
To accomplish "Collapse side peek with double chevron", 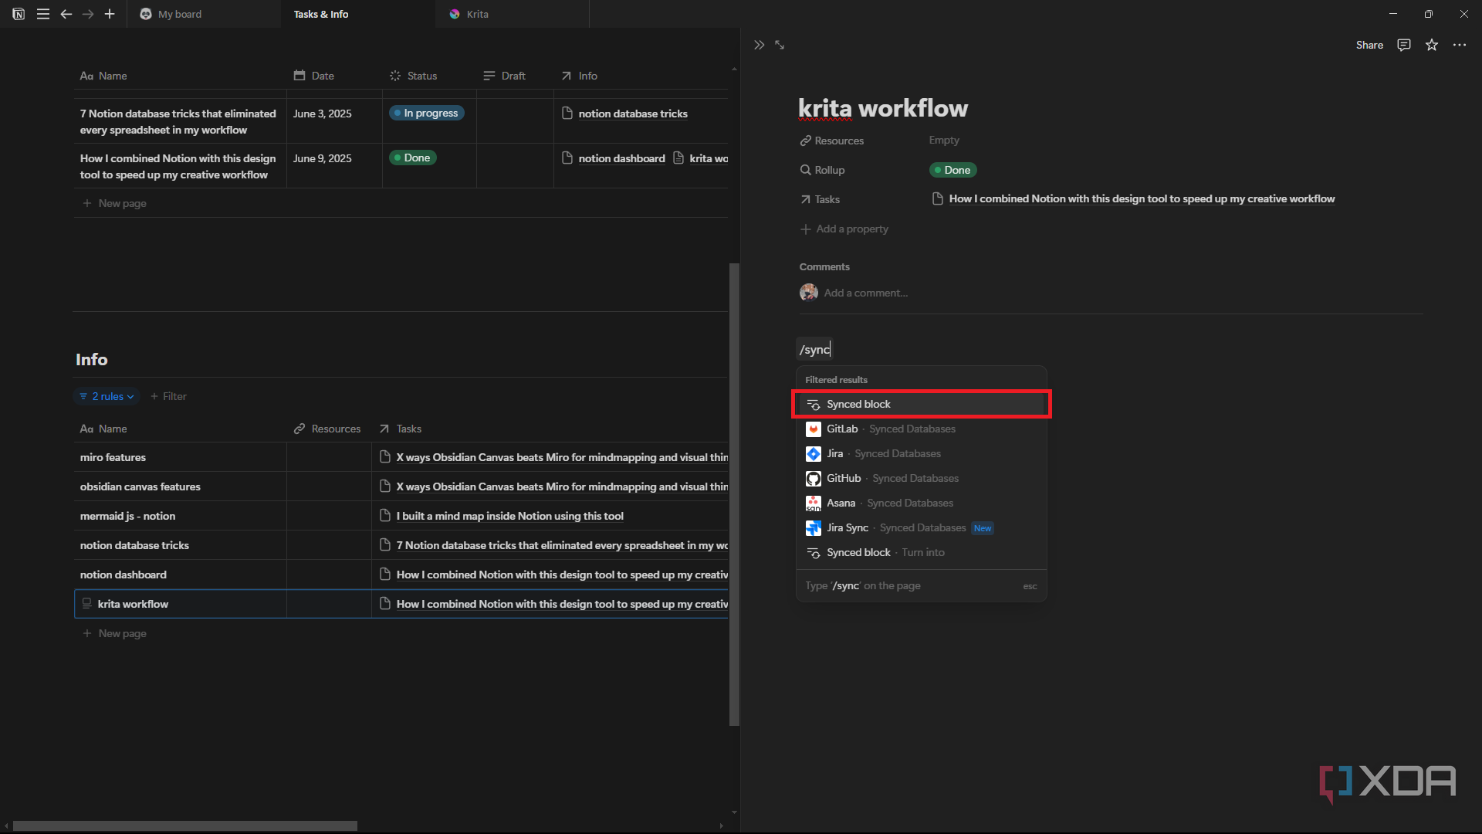I will [x=759, y=45].
